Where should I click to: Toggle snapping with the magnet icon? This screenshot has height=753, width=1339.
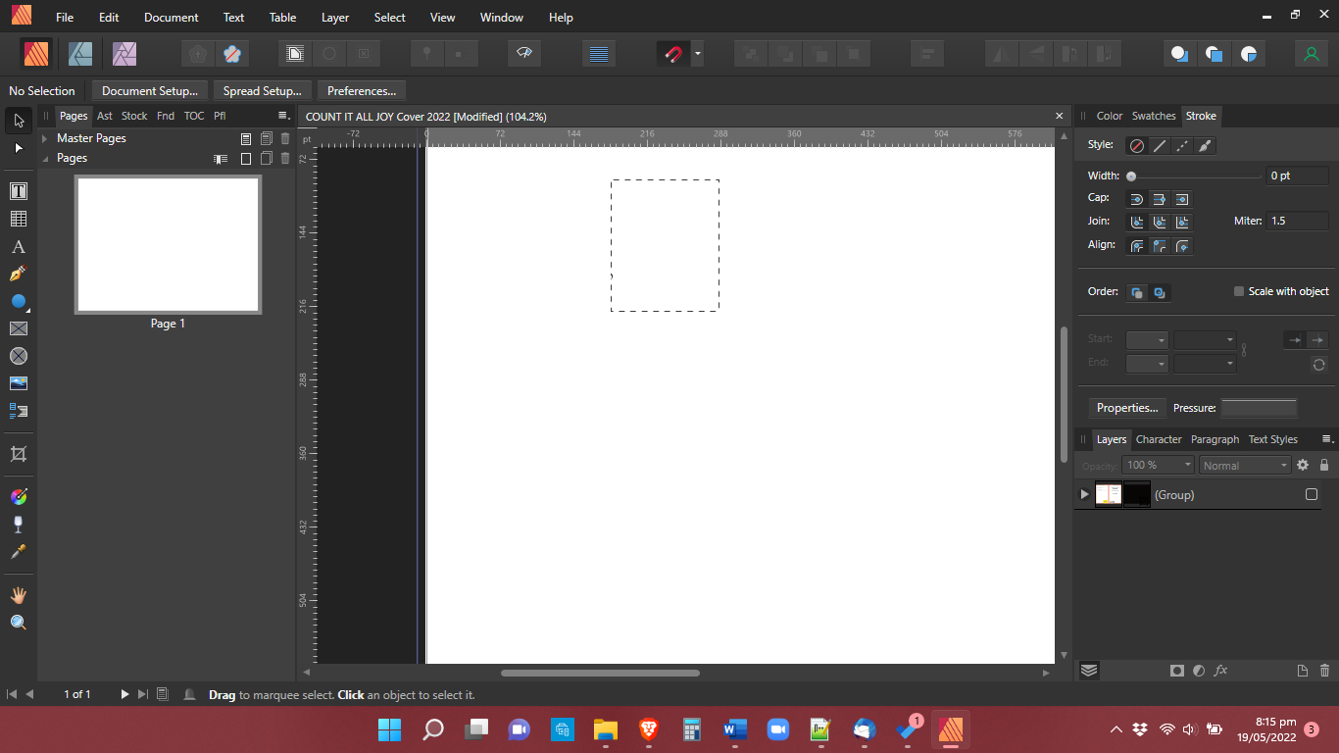click(x=675, y=53)
